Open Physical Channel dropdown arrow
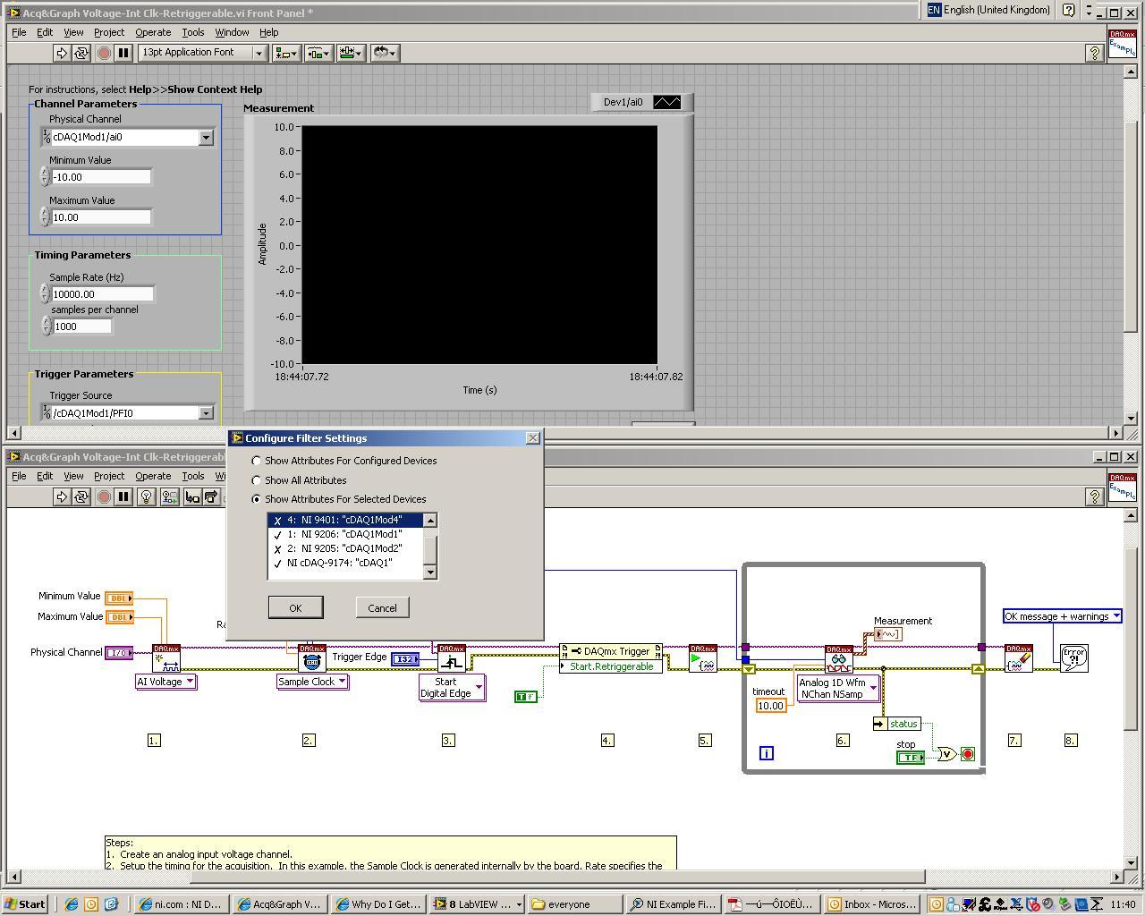Screen dimensions: 1145x916 [206, 137]
